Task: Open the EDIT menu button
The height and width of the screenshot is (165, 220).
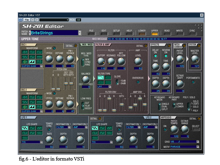Action: coord(104,34)
